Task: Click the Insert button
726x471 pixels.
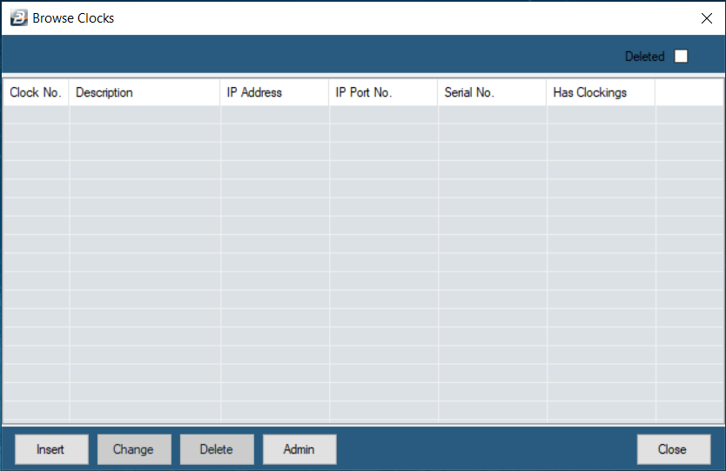Action: point(51,449)
